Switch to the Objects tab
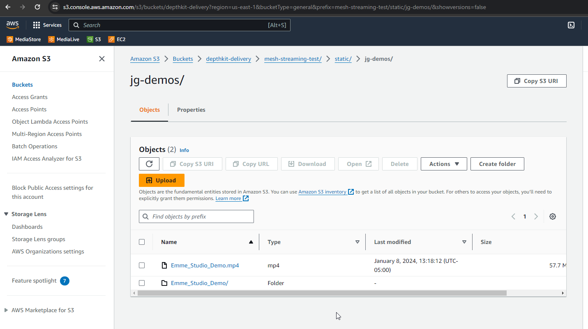Image resolution: width=588 pixels, height=329 pixels. (150, 110)
